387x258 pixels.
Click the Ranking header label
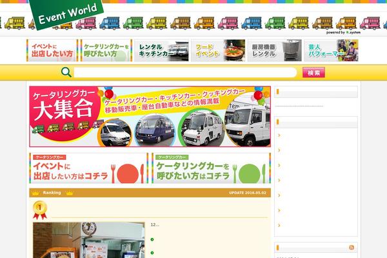coord(52,193)
